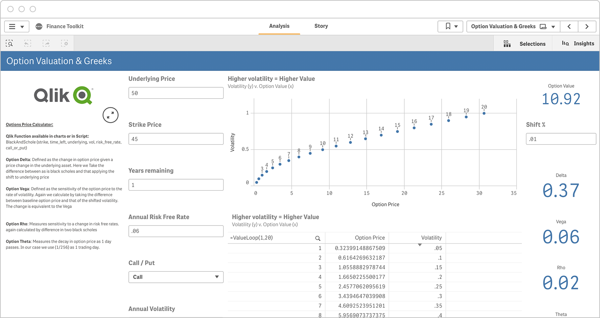The height and width of the screenshot is (318, 600).
Task: Select scatter point labeled 20
Action: pyautogui.click(x=484, y=113)
